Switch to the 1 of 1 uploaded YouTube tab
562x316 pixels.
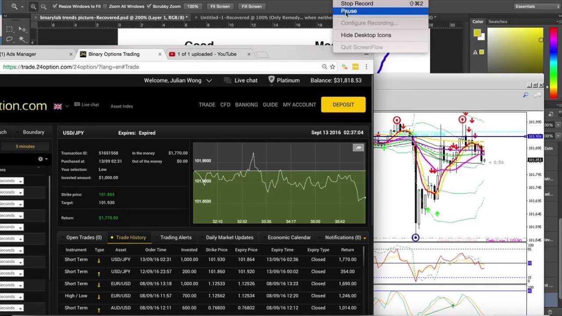(206, 54)
